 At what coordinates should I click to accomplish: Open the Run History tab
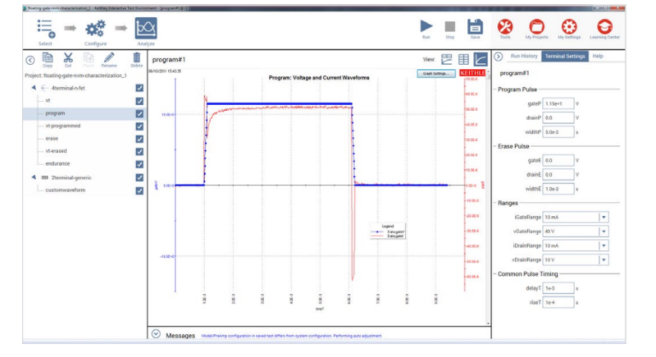(x=524, y=56)
